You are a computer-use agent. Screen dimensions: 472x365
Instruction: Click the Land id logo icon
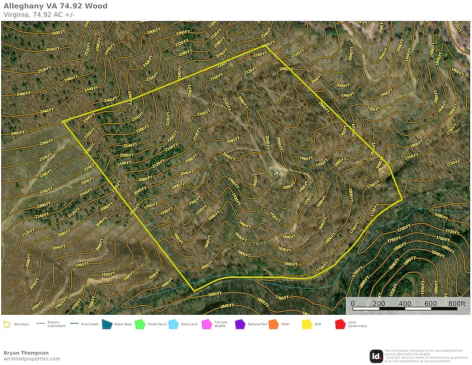376,356
